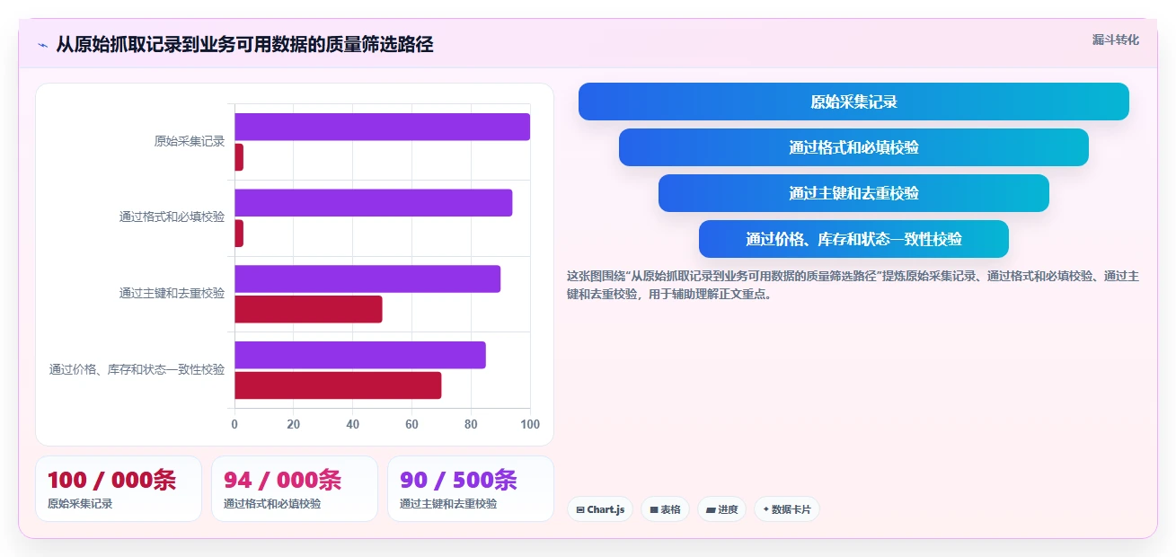Click the red bar for 原始采集记录
Image resolution: width=1176 pixels, height=557 pixels.
point(239,157)
